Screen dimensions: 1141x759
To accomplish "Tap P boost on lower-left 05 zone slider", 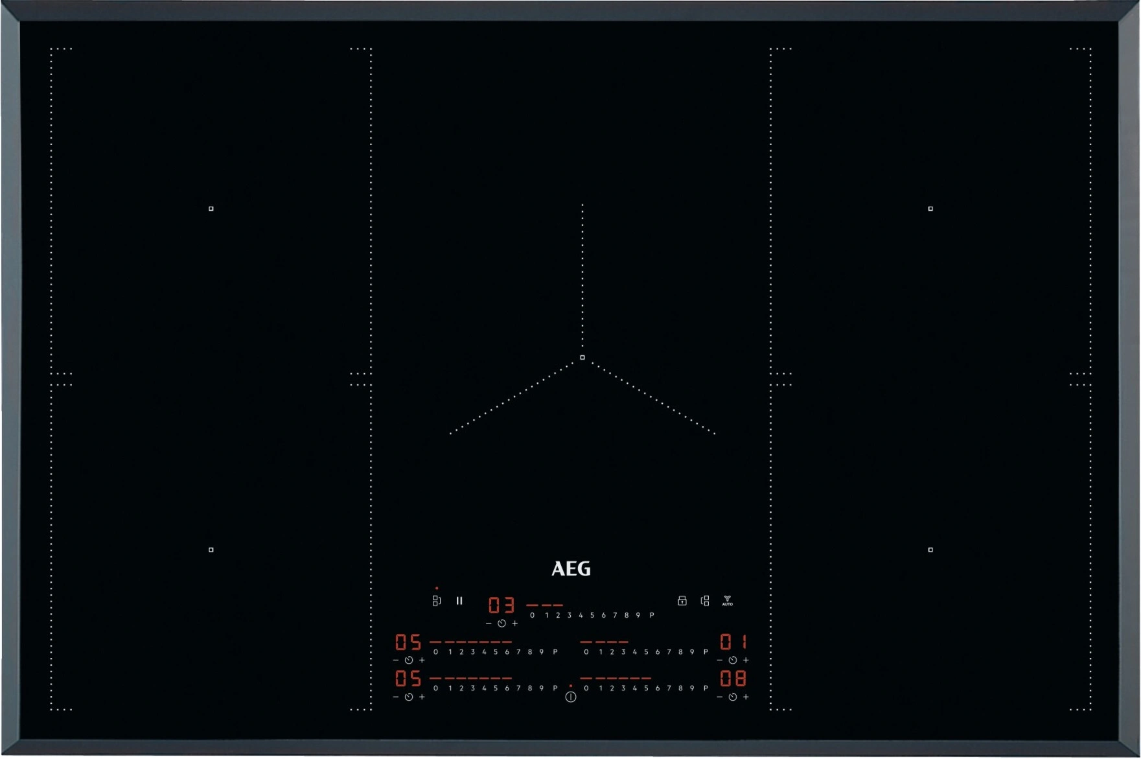I will [555, 689].
